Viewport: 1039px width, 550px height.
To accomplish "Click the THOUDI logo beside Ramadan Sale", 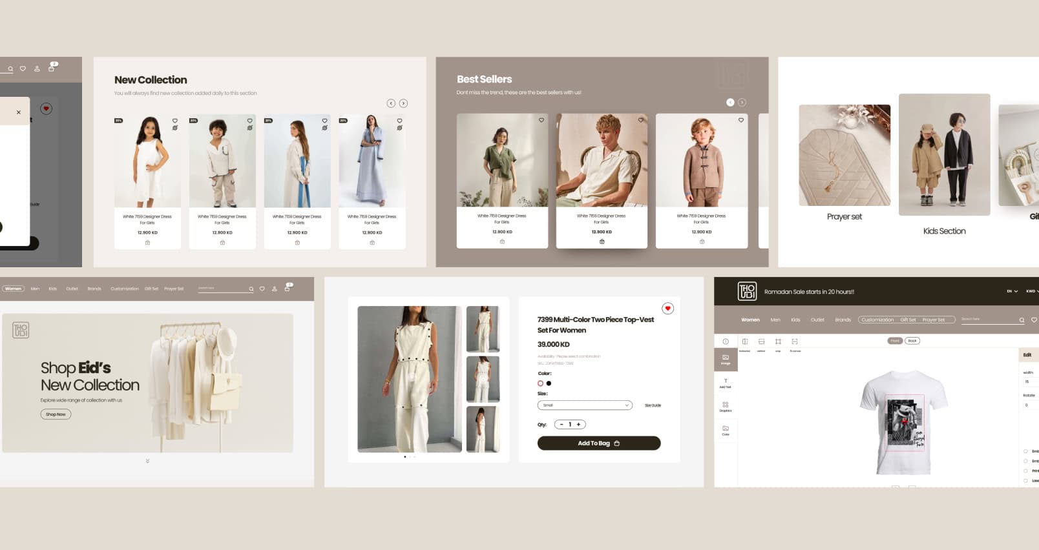I will pyautogui.click(x=747, y=291).
